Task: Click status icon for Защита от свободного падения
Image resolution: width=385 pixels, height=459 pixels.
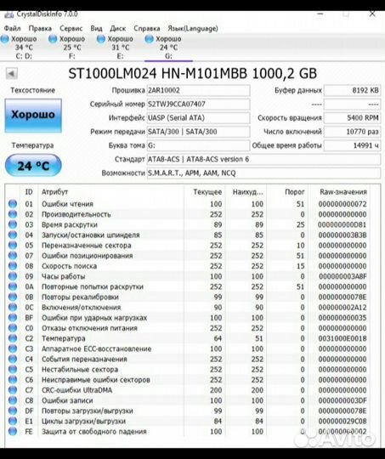Action: tap(13, 431)
